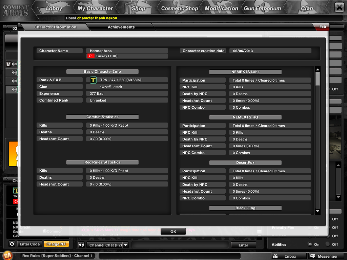Open the Inbox
Viewport: 347px width, 260px height.
point(289,256)
